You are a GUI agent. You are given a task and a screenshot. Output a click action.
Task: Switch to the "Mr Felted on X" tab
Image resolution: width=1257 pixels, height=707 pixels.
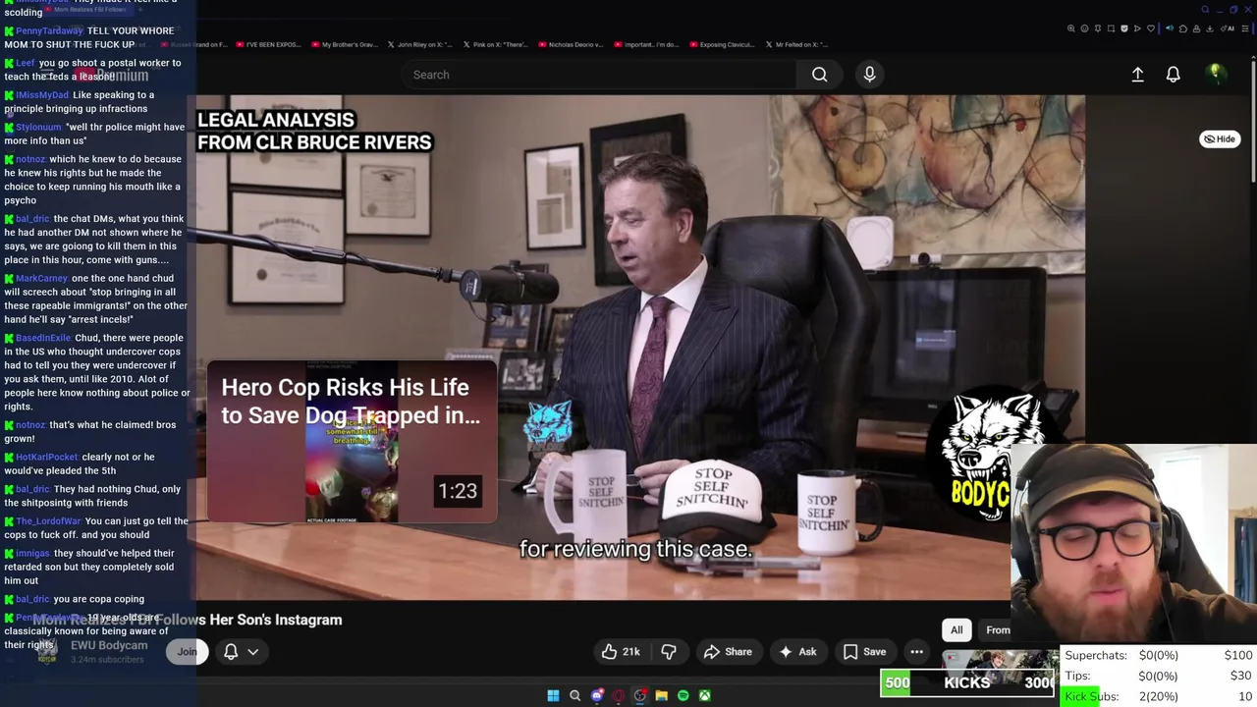tap(796, 44)
